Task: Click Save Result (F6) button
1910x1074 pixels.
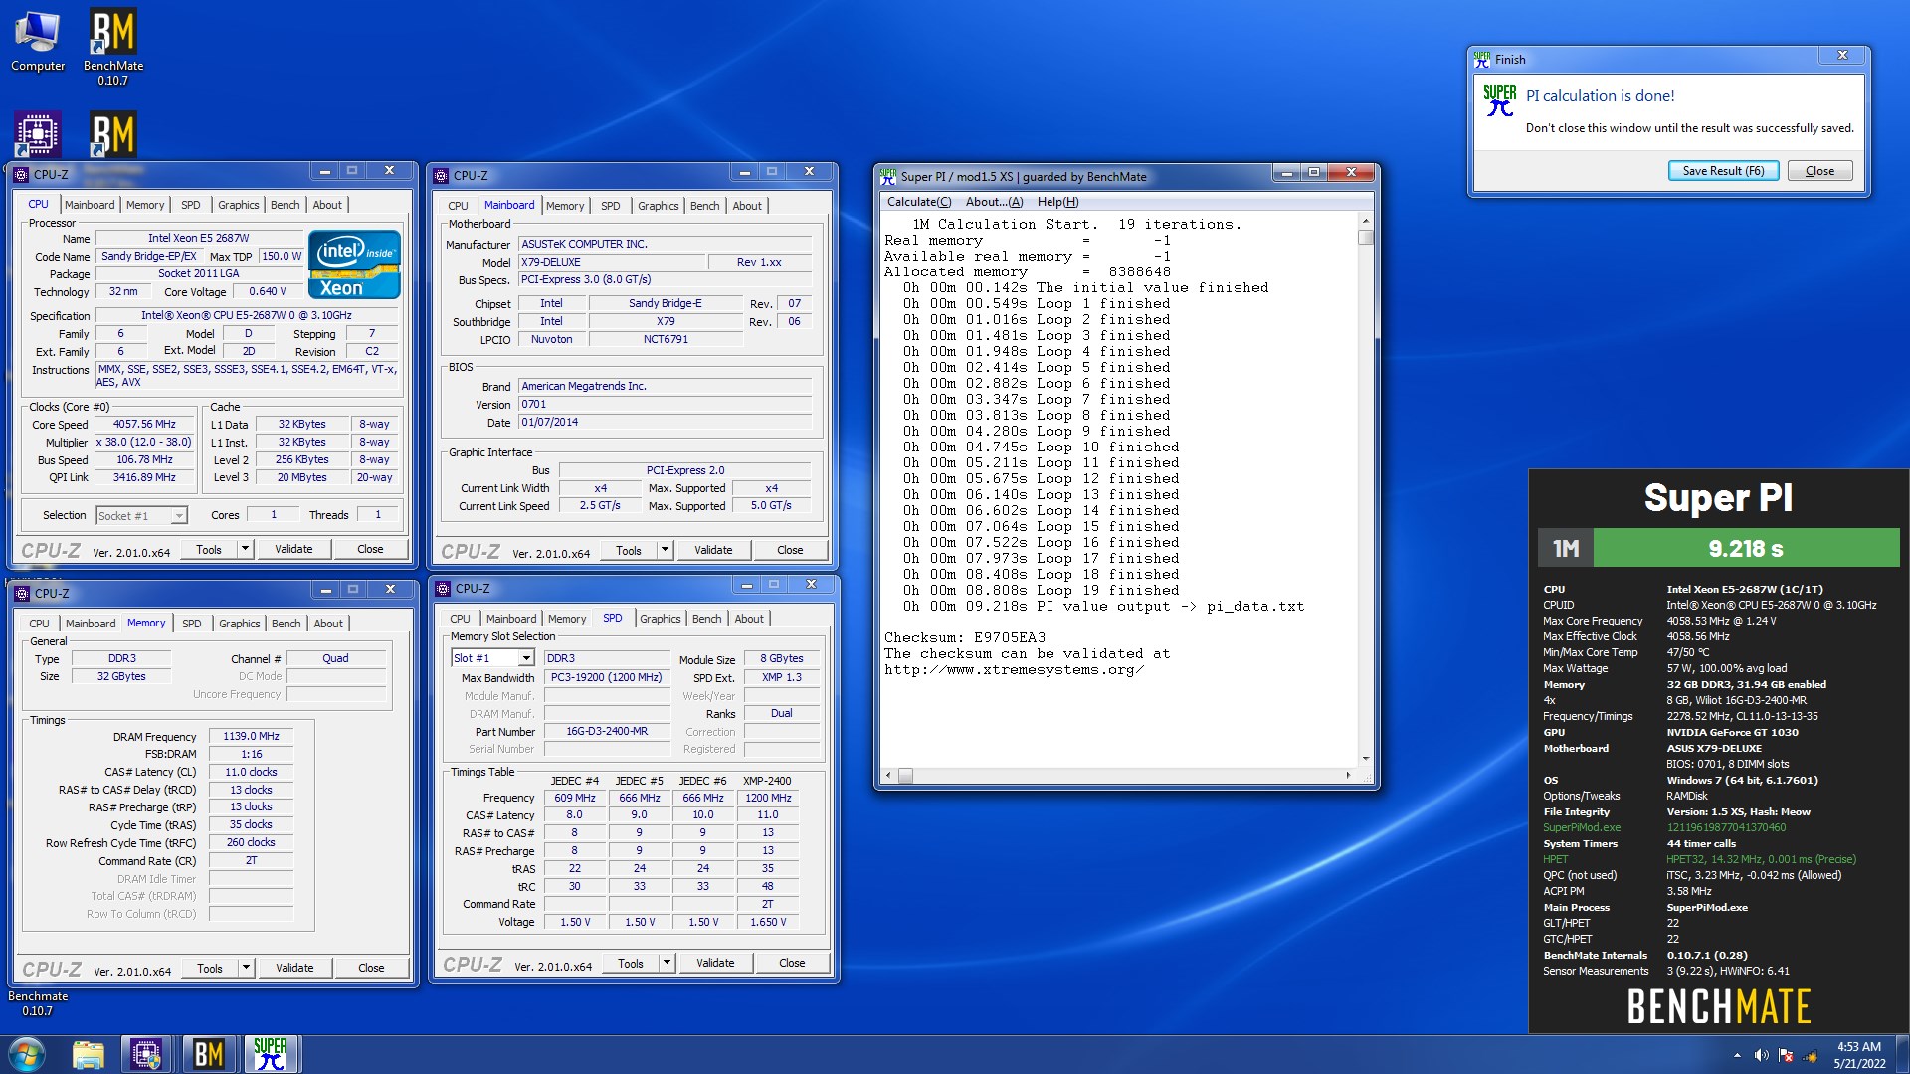Action: tap(1723, 171)
